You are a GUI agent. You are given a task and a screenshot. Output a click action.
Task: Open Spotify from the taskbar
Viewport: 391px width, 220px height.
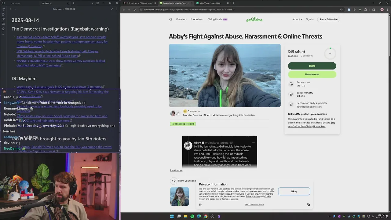coord(192,216)
